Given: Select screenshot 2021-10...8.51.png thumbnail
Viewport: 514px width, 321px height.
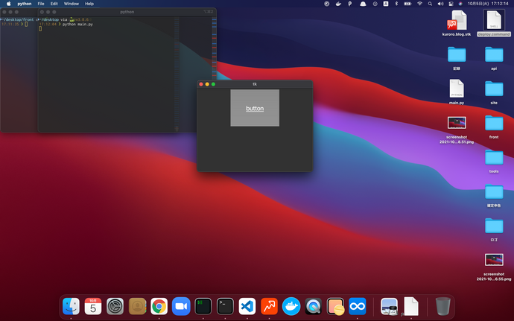Looking at the screenshot, I should coord(457,123).
